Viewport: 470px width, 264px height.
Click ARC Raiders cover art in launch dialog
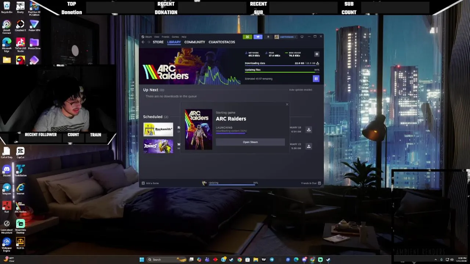[199, 129]
